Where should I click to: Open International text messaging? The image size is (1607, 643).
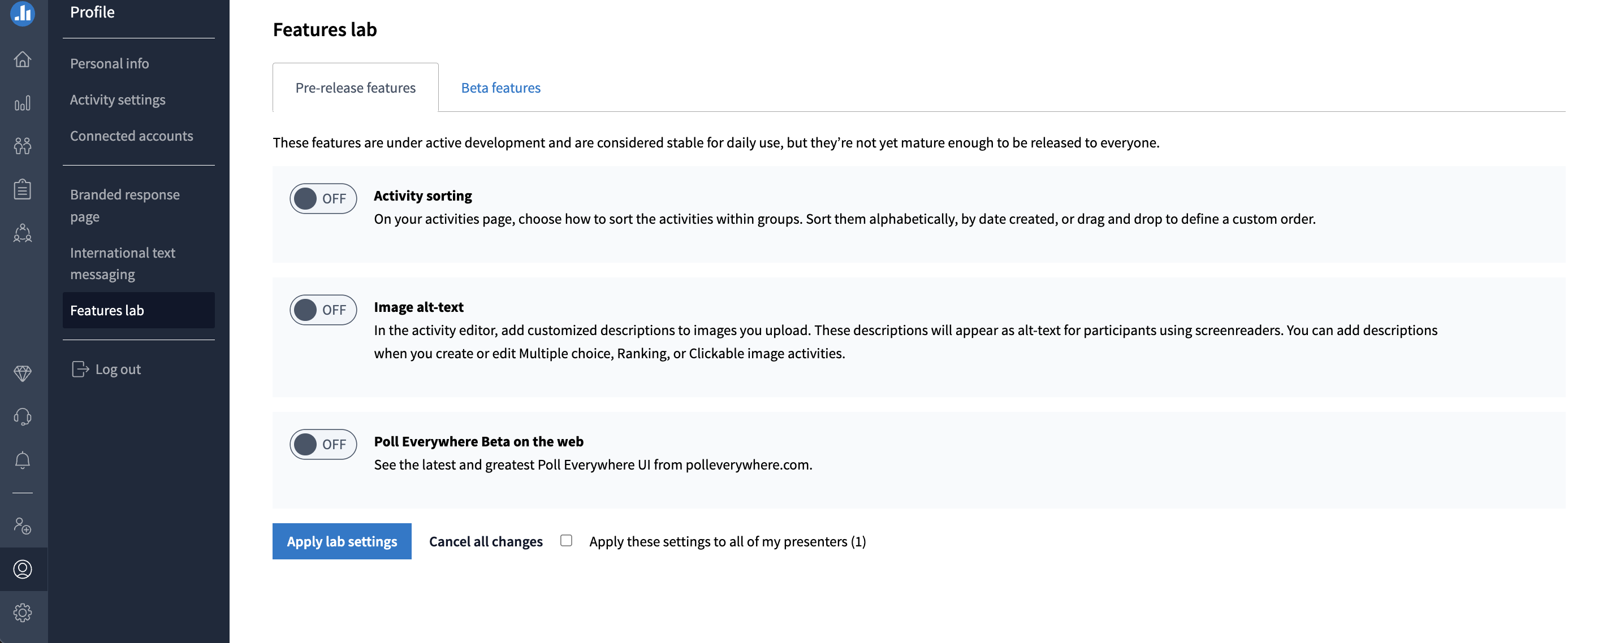tap(123, 263)
